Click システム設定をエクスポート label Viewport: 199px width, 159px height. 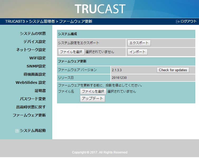tap(78, 43)
